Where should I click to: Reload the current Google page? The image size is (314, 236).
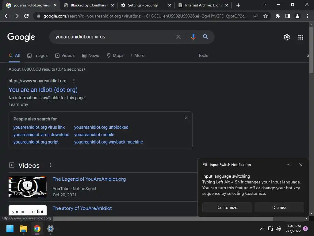tap(26, 16)
